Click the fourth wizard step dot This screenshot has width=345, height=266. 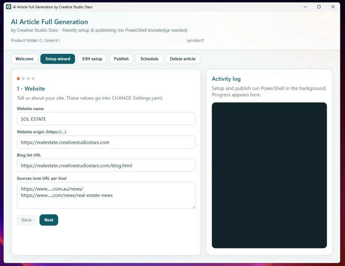pos(33,78)
